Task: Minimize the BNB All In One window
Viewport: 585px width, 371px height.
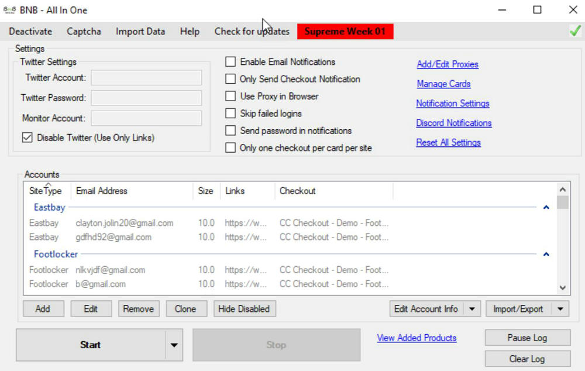Action: pyautogui.click(x=502, y=10)
